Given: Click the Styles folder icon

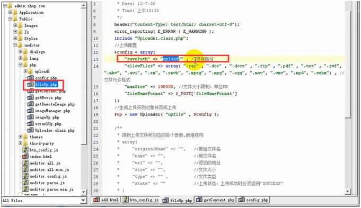Looking at the screenshot, I should 20,39.
